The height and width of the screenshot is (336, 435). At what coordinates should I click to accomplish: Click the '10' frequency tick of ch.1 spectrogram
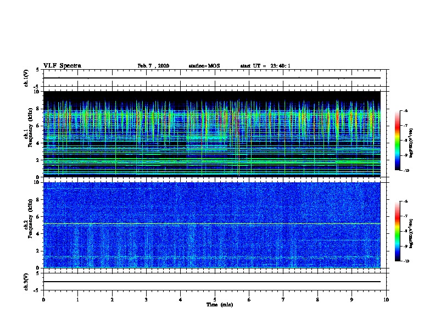coord(37,92)
